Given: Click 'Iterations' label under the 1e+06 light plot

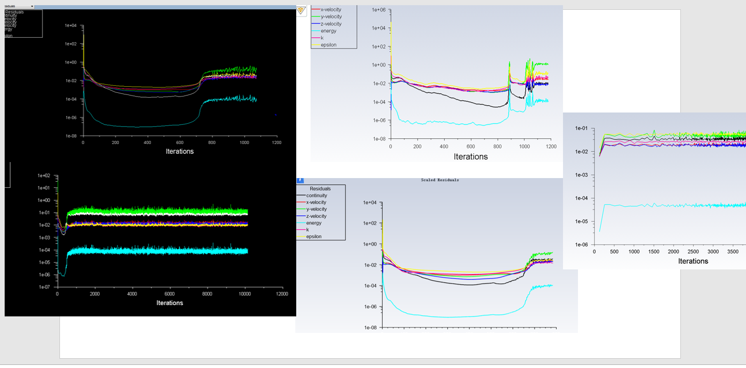Looking at the screenshot, I should pyautogui.click(x=470, y=156).
